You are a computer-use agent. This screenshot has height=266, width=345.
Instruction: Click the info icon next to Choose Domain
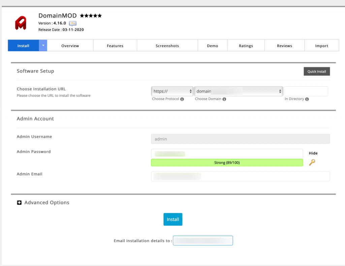(224, 99)
